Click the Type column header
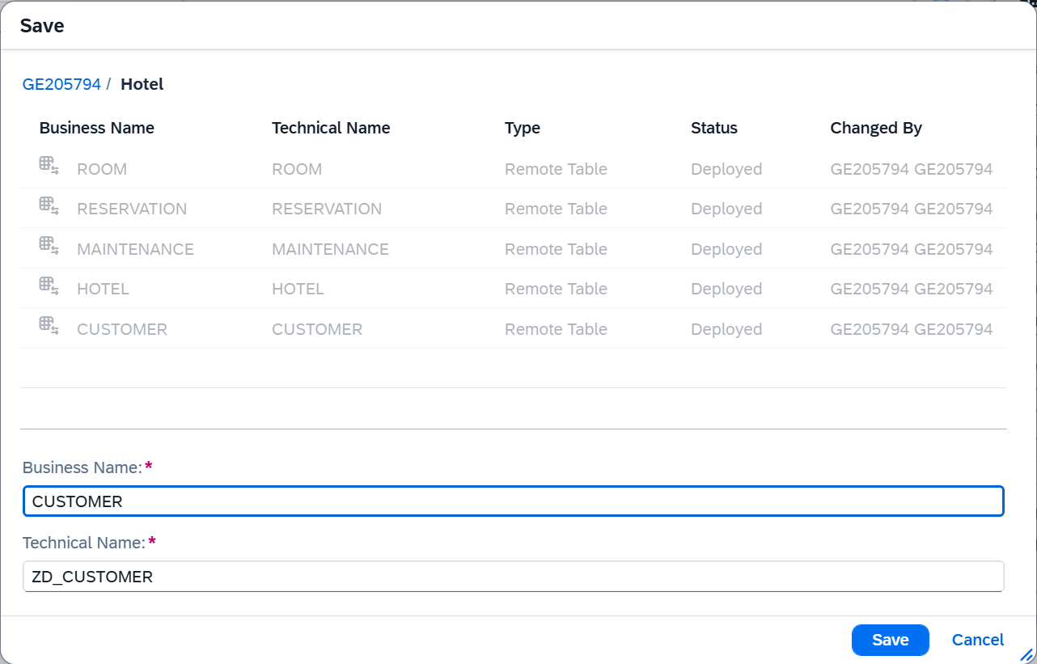1037x664 pixels. point(523,128)
